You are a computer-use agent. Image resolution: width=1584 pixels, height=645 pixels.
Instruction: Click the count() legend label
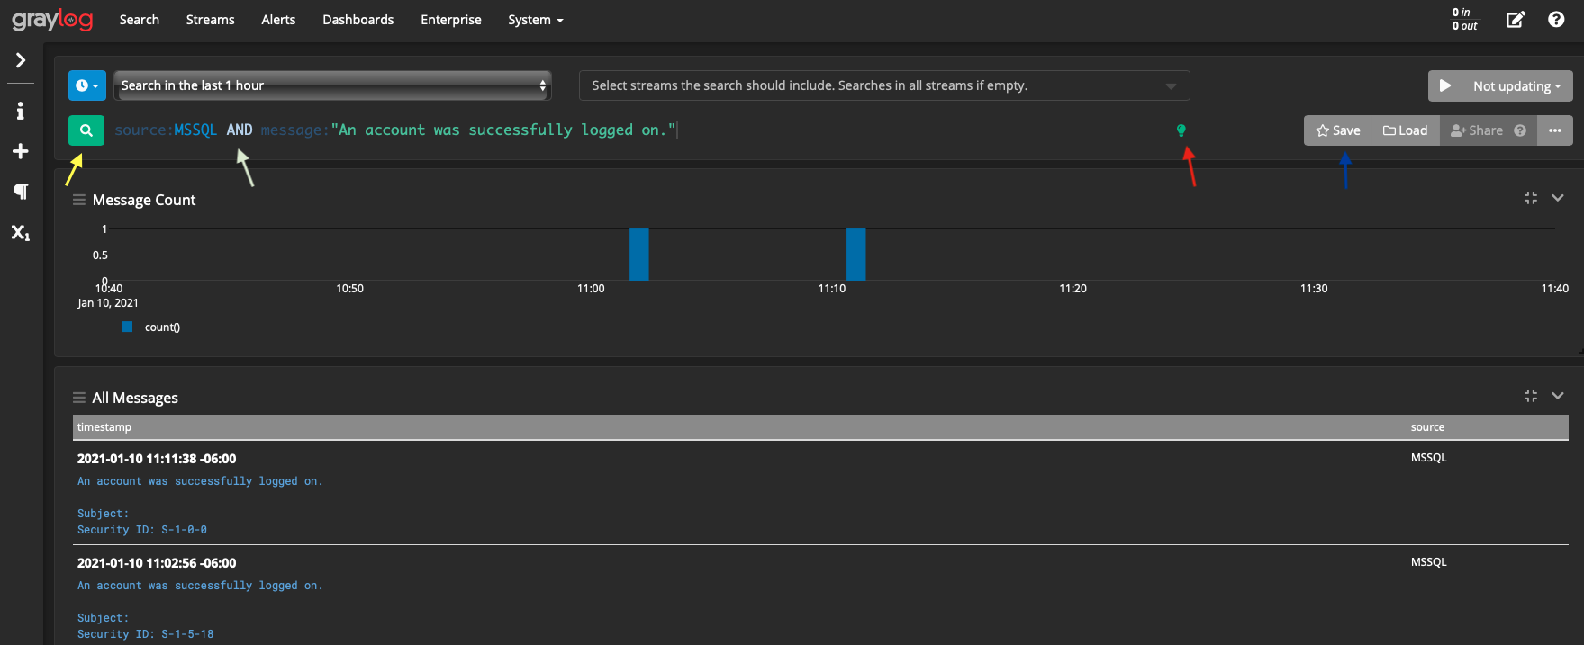(x=163, y=327)
